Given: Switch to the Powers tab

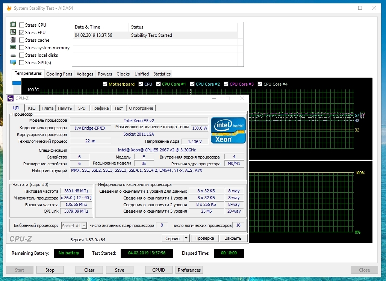Looking at the screenshot, I should point(104,74).
